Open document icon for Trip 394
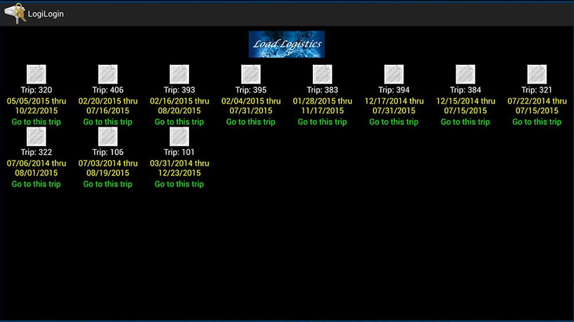The height and width of the screenshot is (322, 574). [x=394, y=74]
